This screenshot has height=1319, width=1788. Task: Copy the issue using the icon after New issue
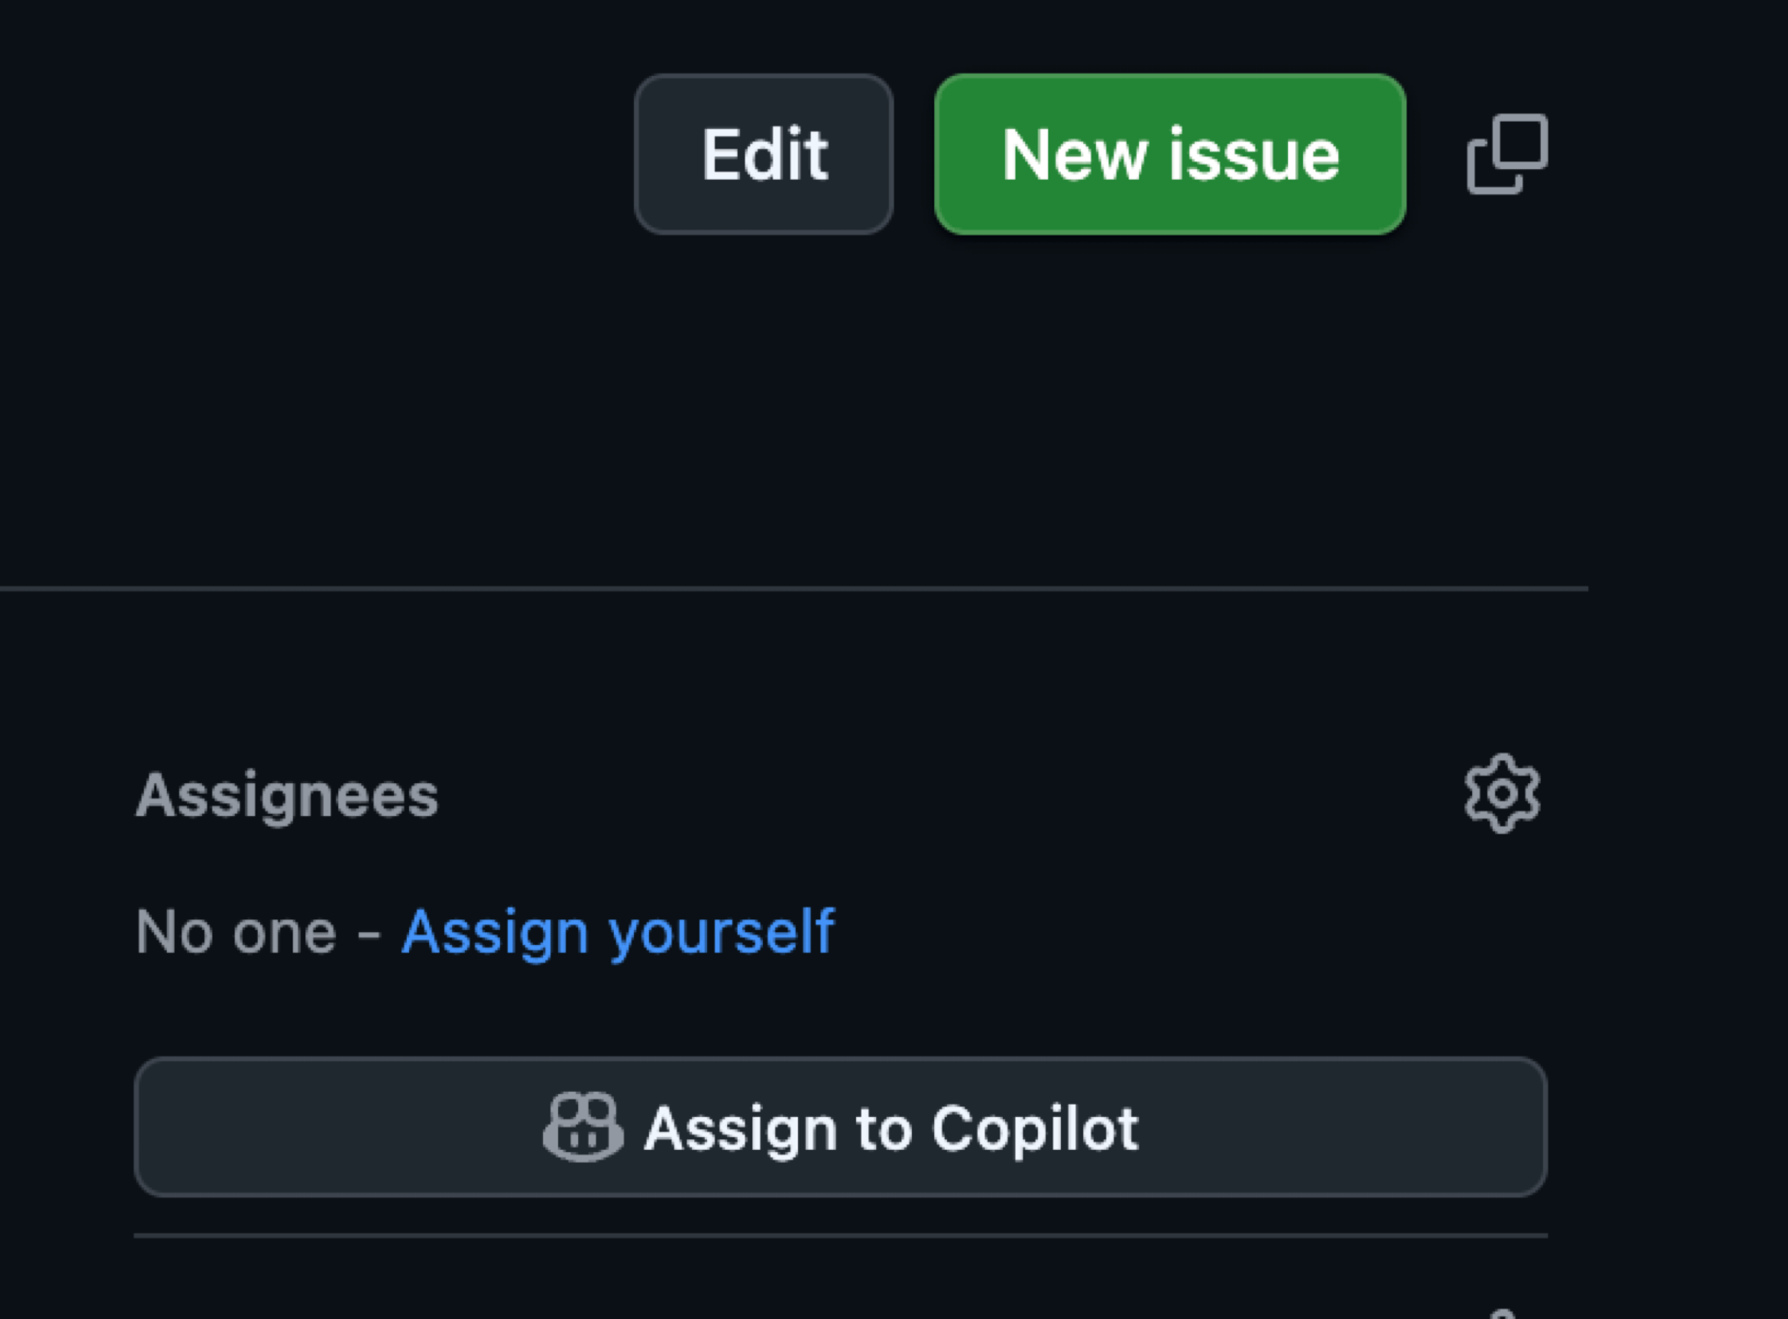(1507, 154)
